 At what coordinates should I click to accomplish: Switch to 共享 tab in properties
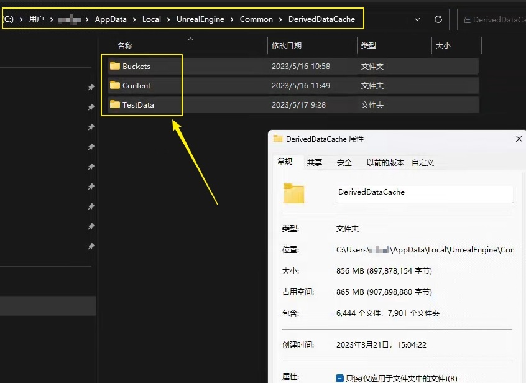coord(315,163)
